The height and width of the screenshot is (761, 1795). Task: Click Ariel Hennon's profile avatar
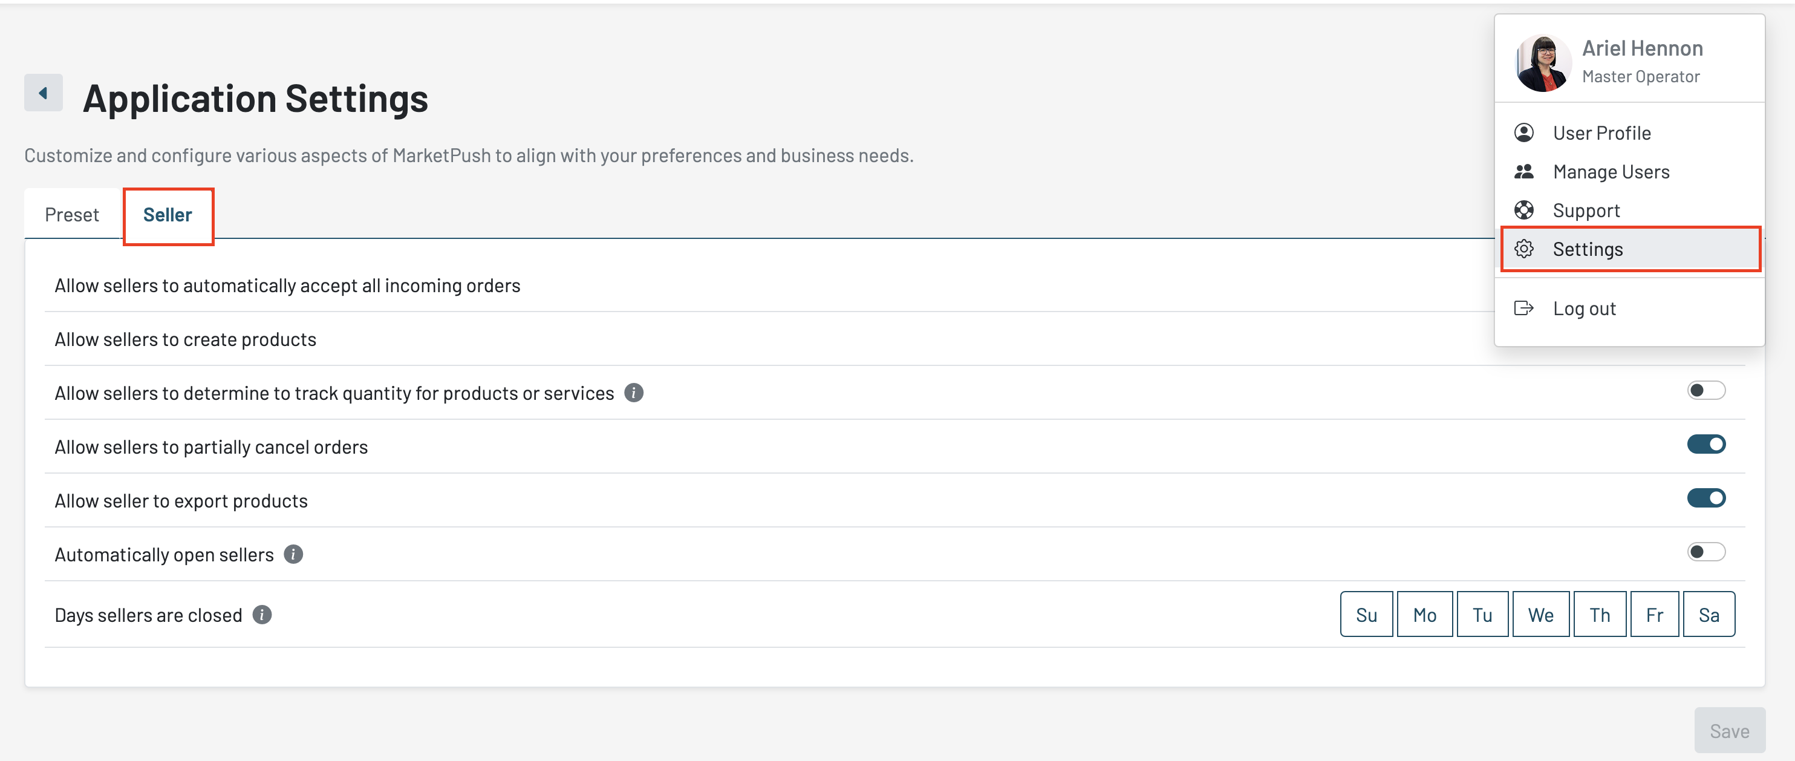click(x=1543, y=64)
